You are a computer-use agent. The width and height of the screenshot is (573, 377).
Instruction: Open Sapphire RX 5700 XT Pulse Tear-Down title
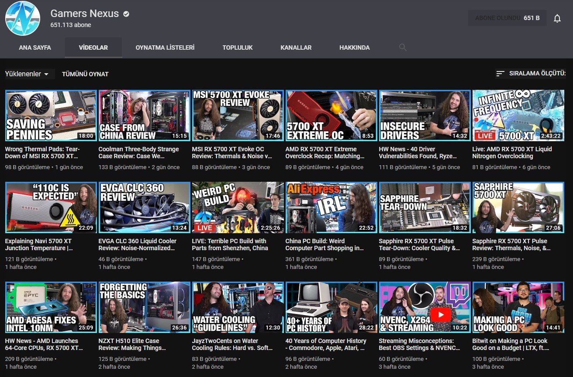419,245
